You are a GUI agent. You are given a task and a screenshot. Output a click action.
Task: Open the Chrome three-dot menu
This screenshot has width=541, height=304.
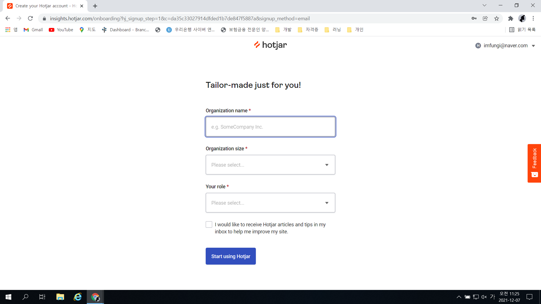[533, 19]
